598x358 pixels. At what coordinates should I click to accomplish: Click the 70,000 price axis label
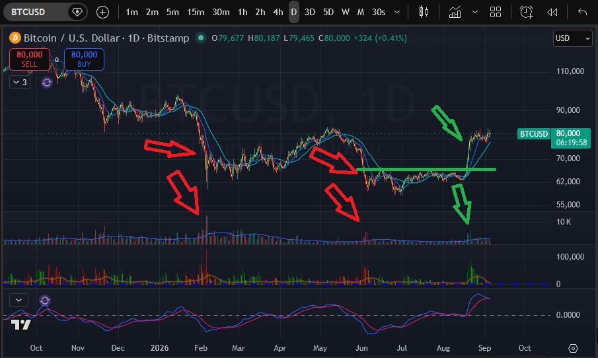coord(568,159)
